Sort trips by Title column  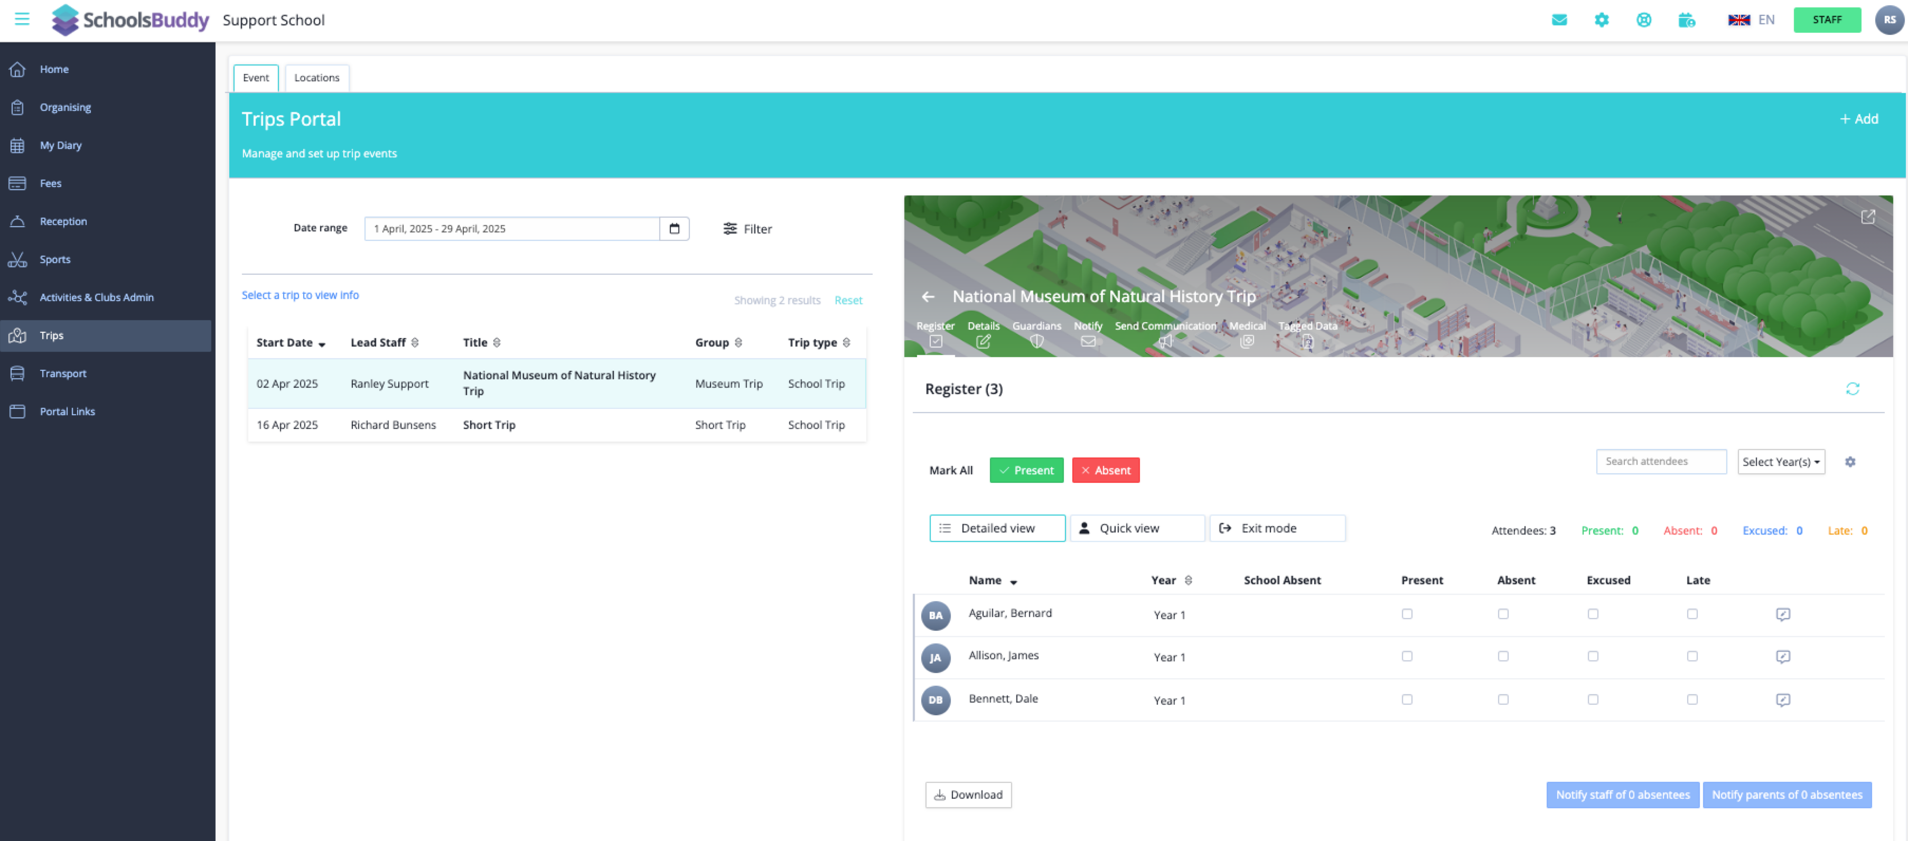pyautogui.click(x=481, y=342)
